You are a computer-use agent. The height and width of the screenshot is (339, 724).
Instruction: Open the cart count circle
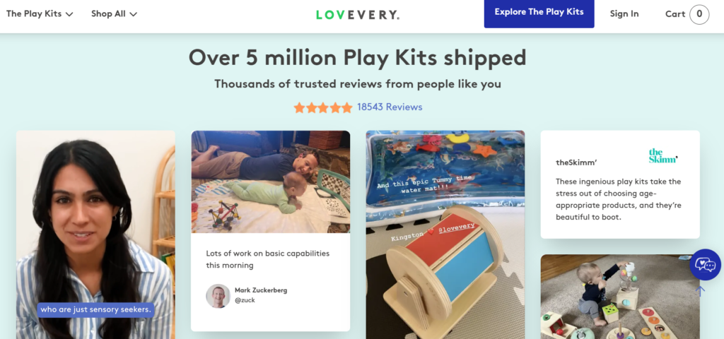[699, 14]
